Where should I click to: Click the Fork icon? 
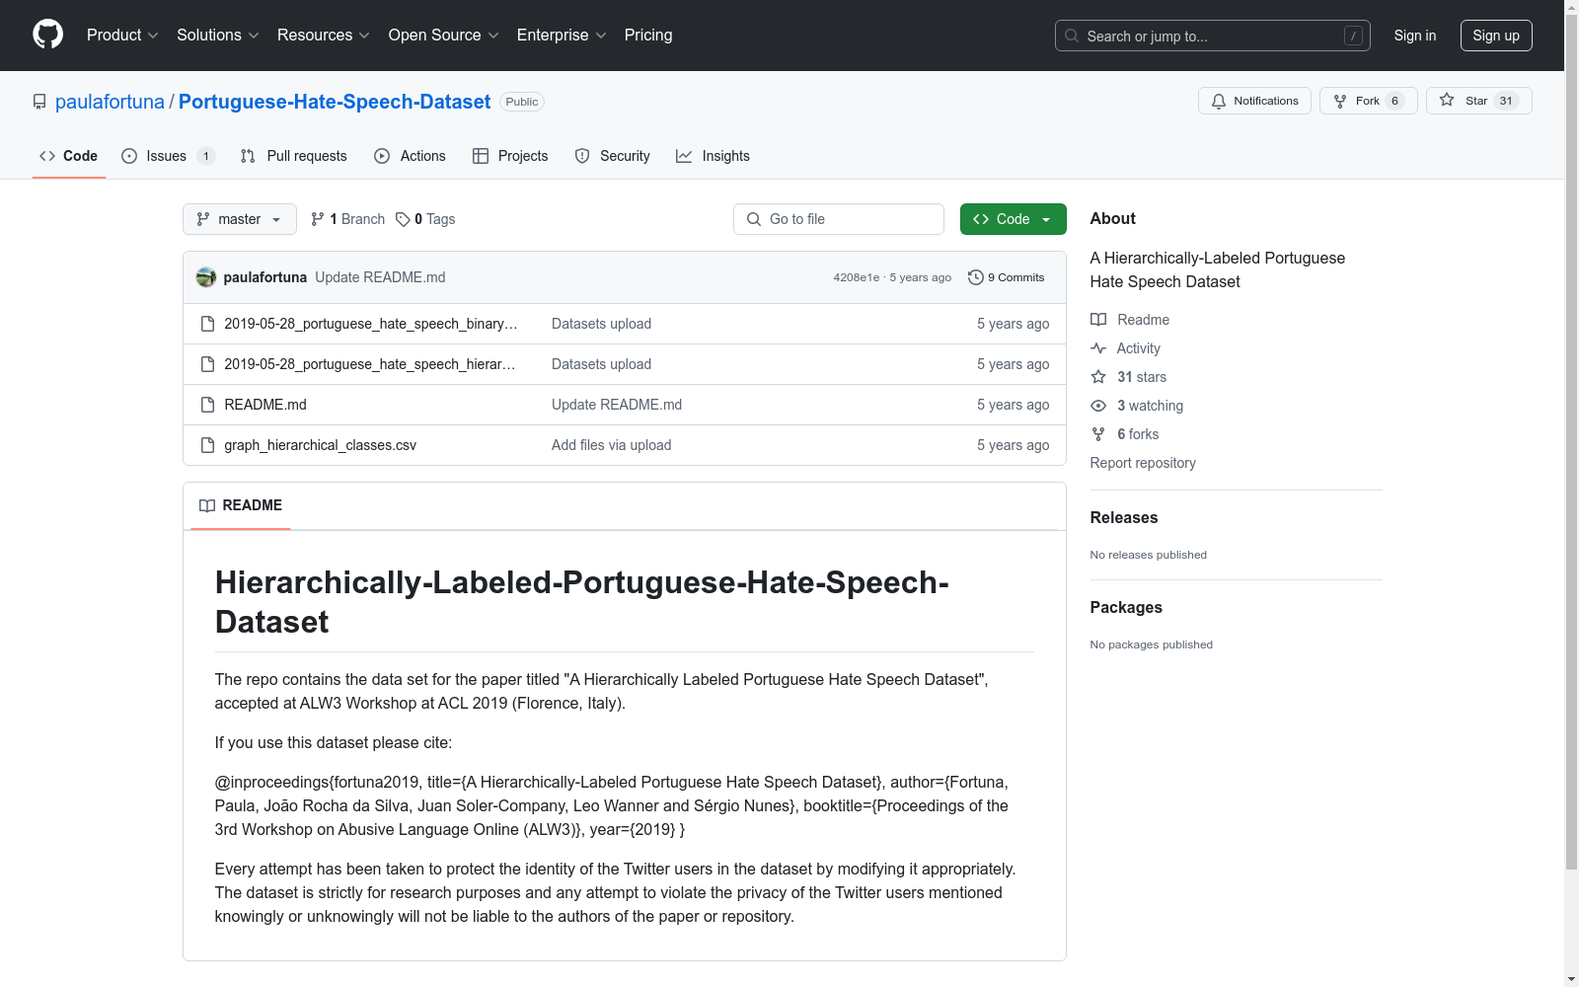pyautogui.click(x=1340, y=101)
